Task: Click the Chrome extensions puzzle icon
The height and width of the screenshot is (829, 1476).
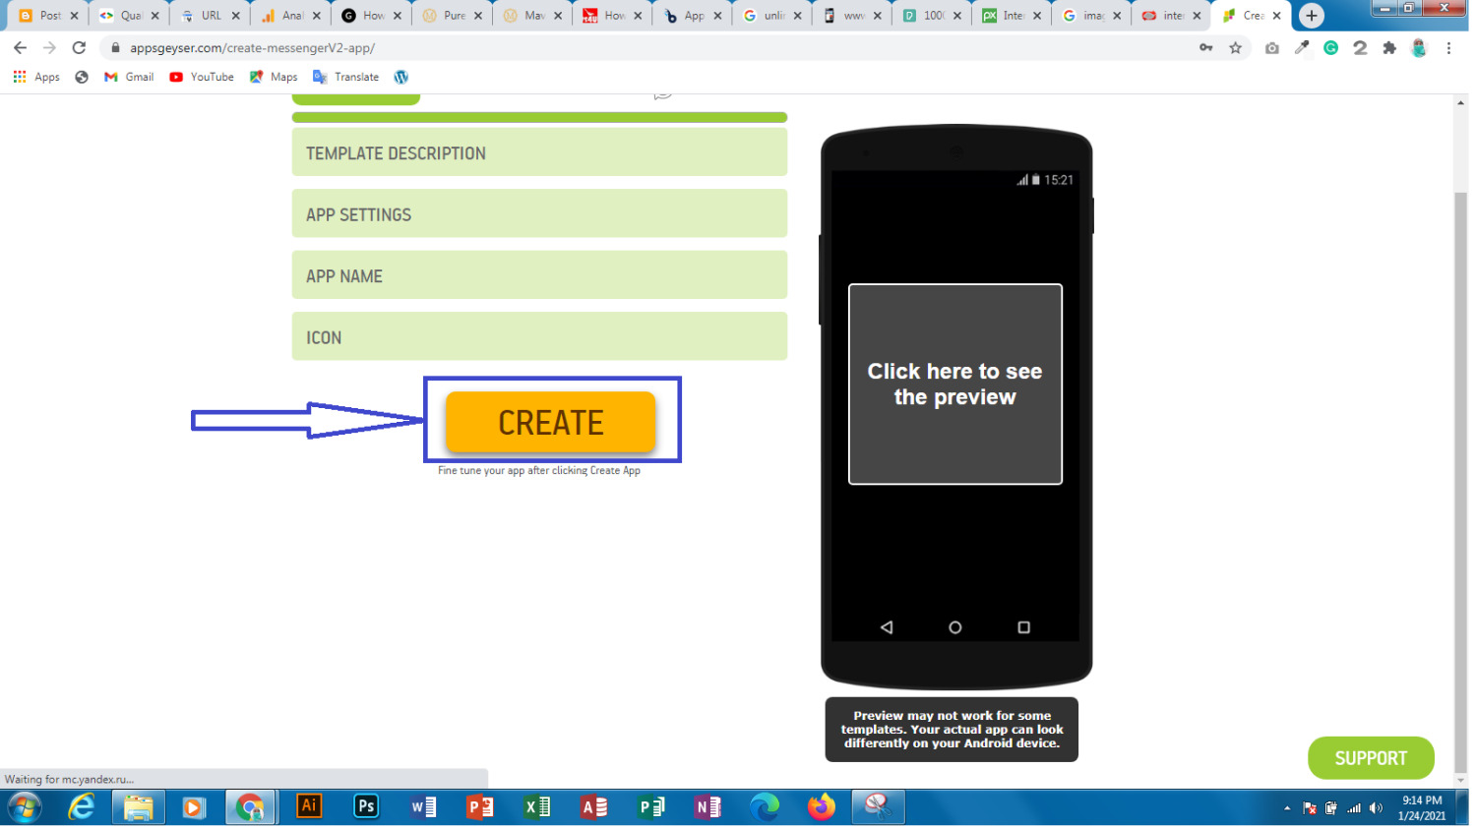Action: click(1388, 48)
